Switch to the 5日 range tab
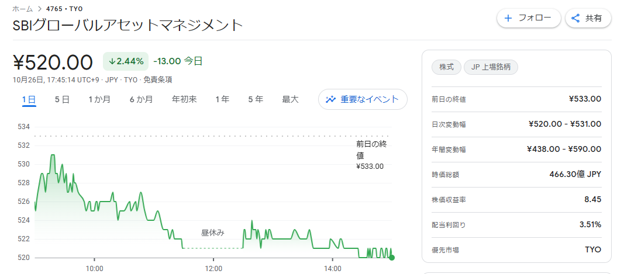624x274 pixels. tap(62, 99)
